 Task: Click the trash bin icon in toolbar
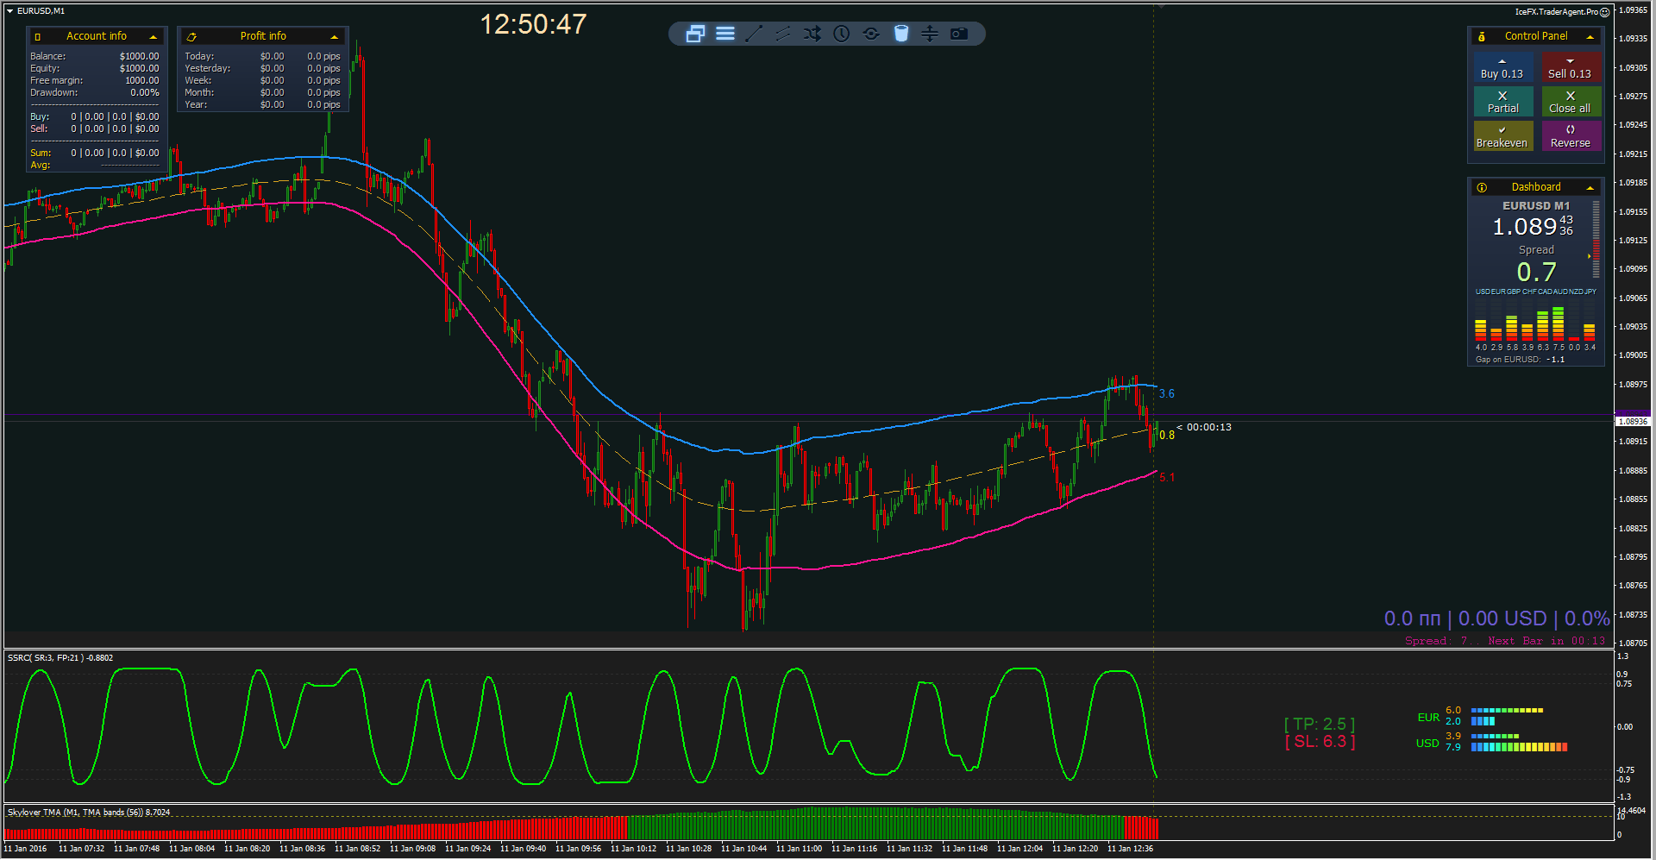(x=900, y=34)
